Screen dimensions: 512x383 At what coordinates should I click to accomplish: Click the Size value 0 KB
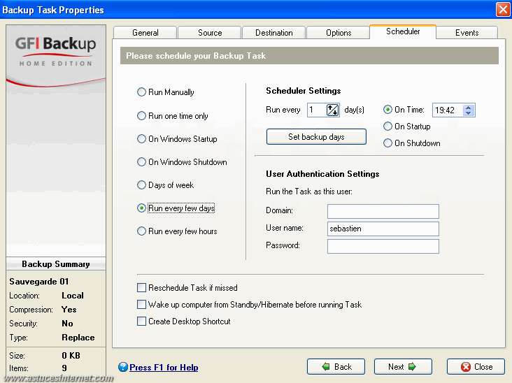71,355
